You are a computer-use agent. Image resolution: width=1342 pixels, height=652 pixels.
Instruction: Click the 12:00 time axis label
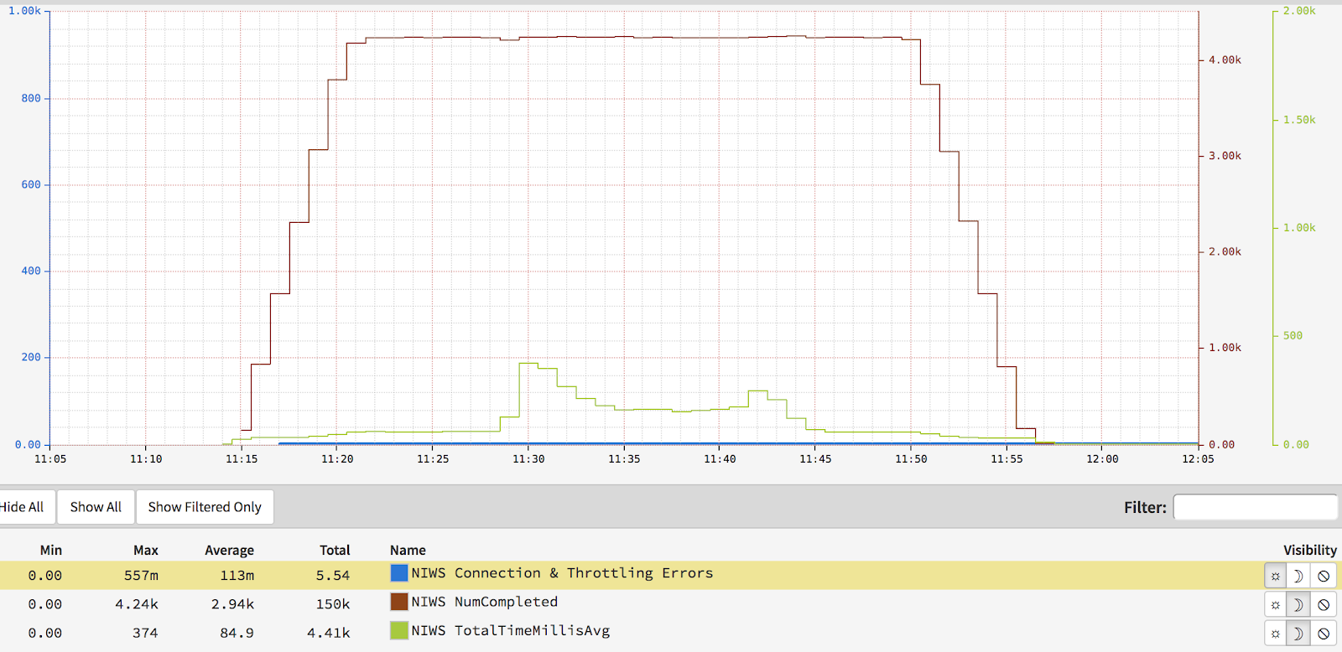(x=1102, y=459)
